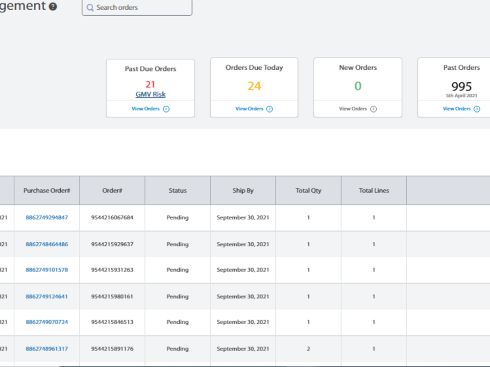Image resolution: width=490 pixels, height=367 pixels.
Task: Click the Past Due Orders count 21
Action: point(150,84)
